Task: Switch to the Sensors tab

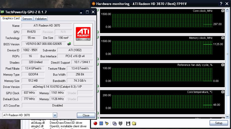Action: pos(27,19)
